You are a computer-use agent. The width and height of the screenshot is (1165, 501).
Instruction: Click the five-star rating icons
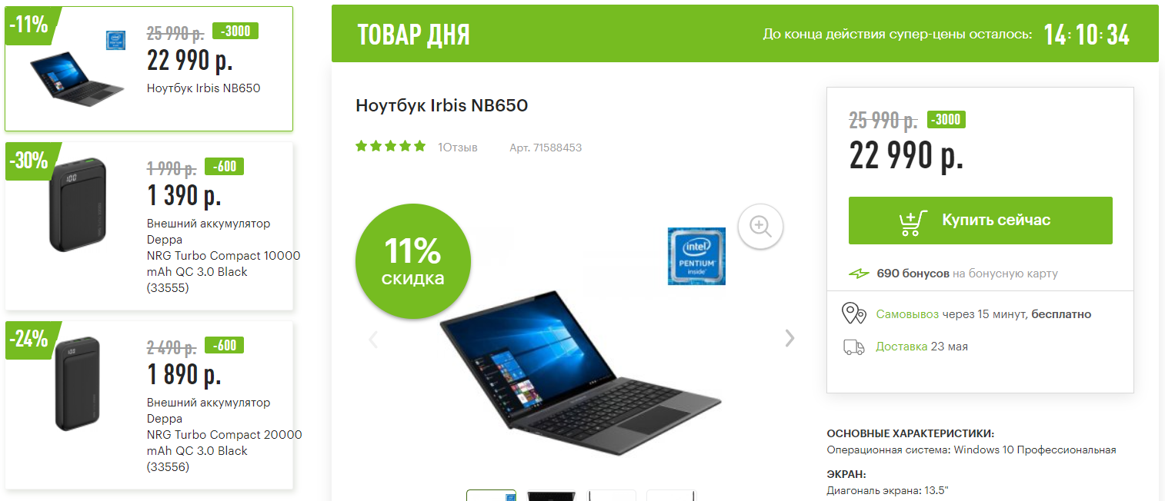(390, 146)
